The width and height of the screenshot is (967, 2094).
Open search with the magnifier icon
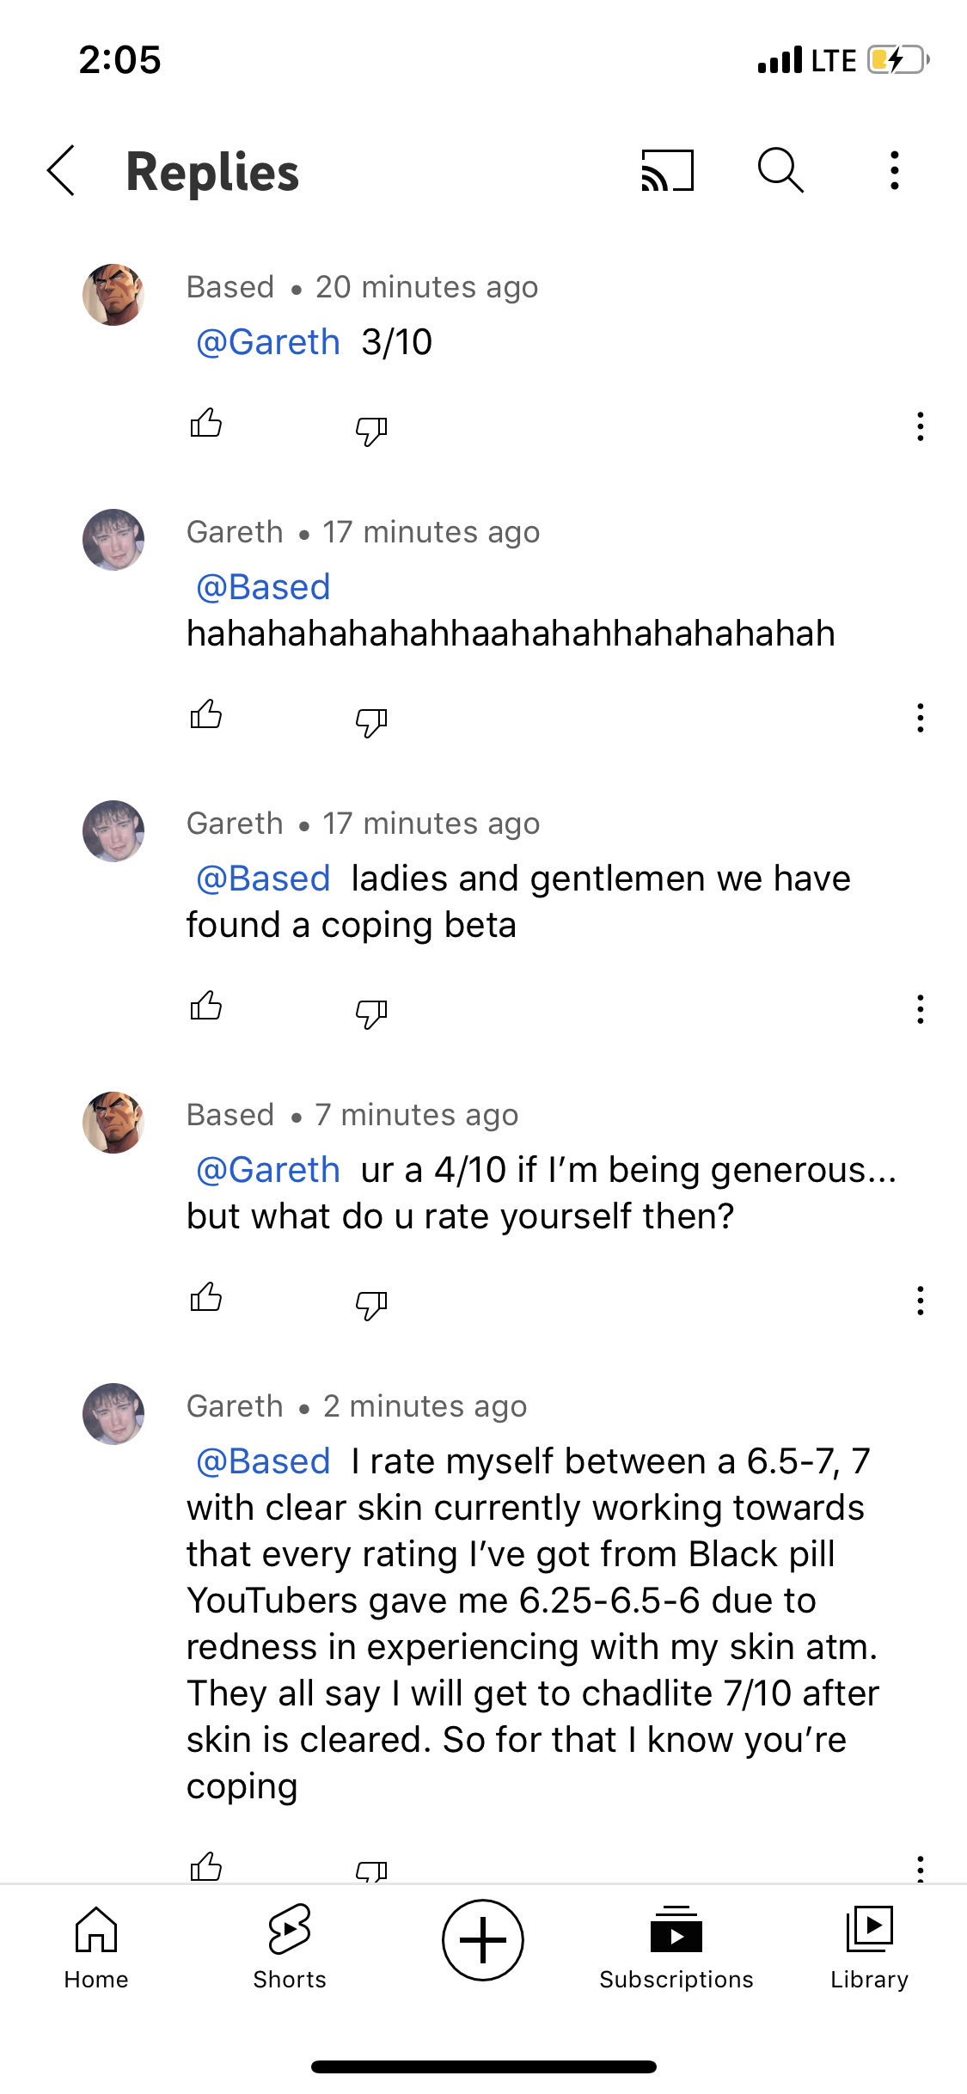[780, 170]
